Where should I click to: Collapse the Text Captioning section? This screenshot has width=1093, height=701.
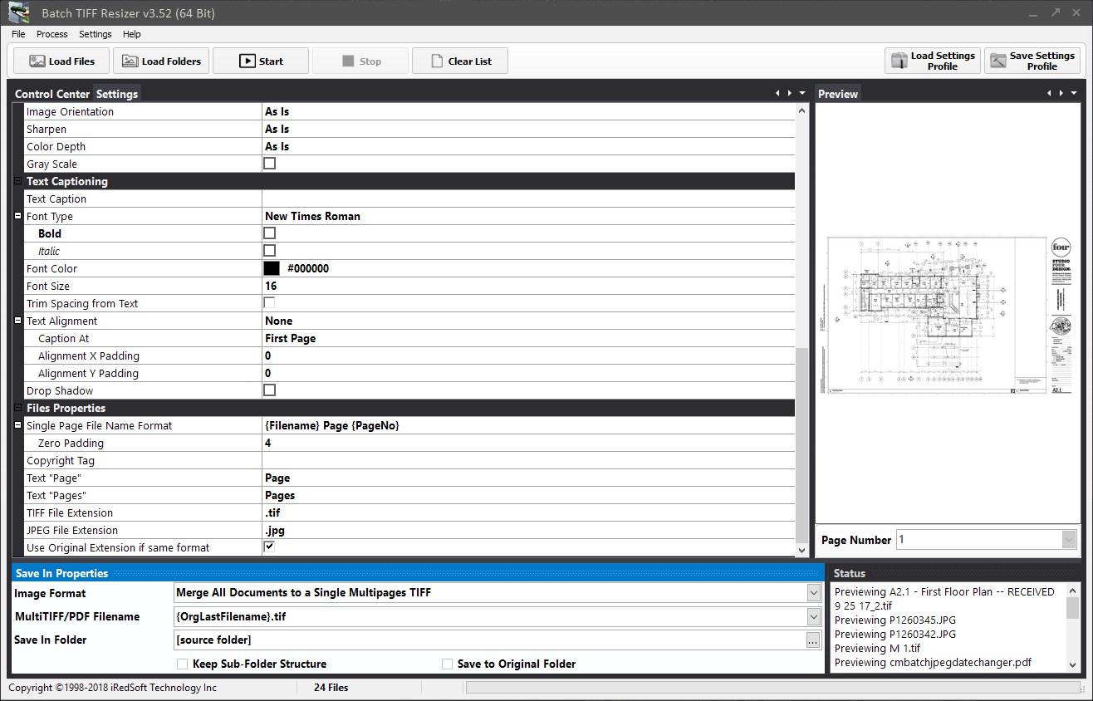(17, 181)
